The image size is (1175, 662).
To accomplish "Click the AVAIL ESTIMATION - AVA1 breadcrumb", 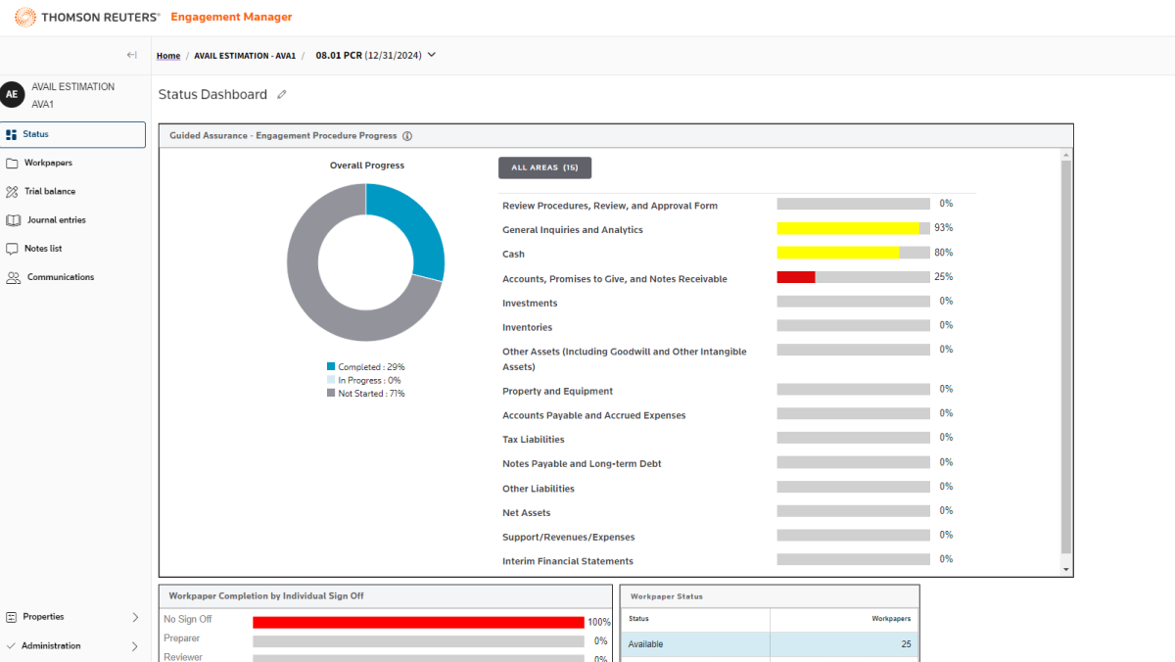I will 245,56.
